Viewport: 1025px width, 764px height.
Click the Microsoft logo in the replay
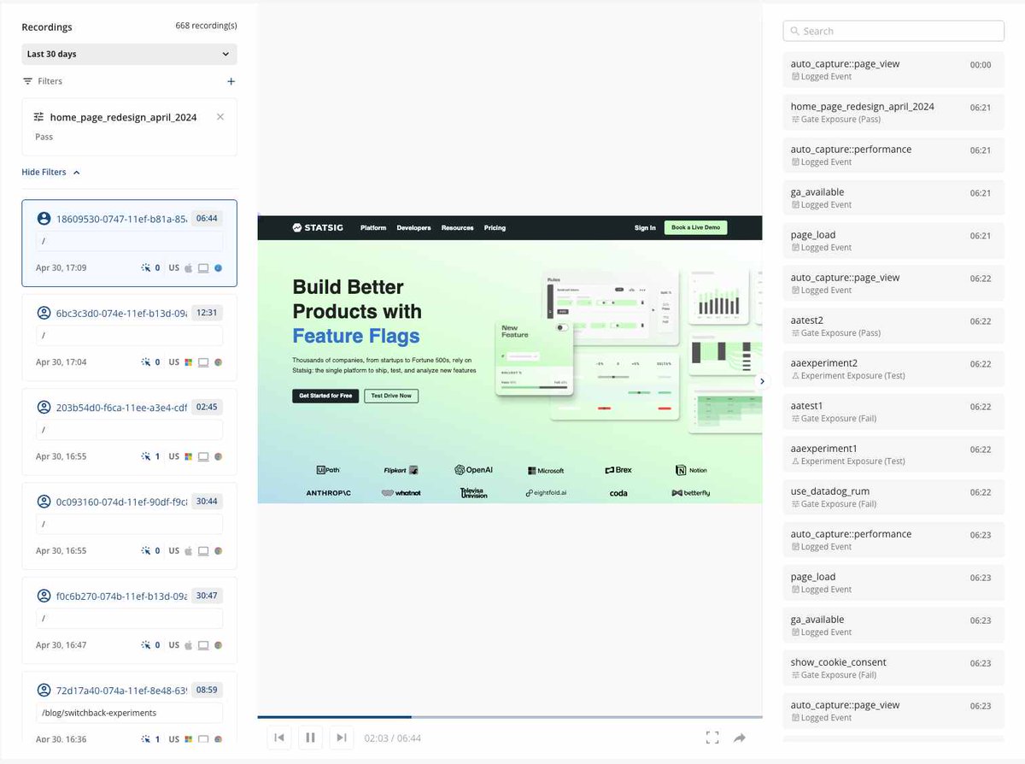(546, 471)
